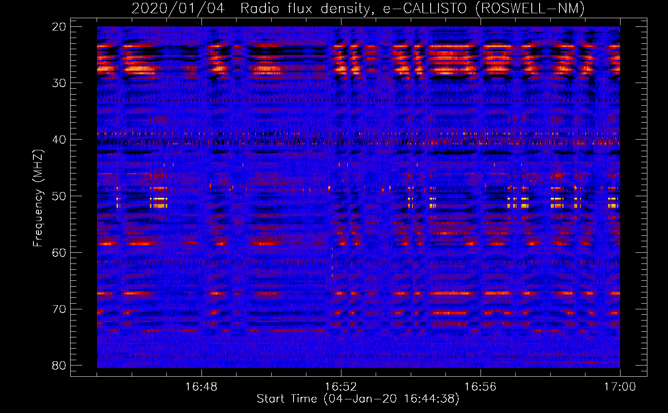This screenshot has width=668, height=413.
Task: Click the 40 frequency tick label
Action: (59, 140)
